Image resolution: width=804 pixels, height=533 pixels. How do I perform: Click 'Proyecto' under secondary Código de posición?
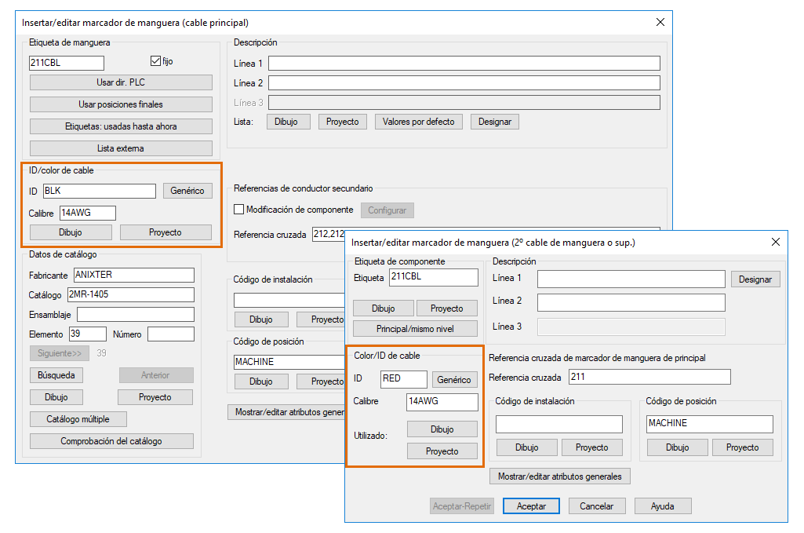click(x=743, y=447)
